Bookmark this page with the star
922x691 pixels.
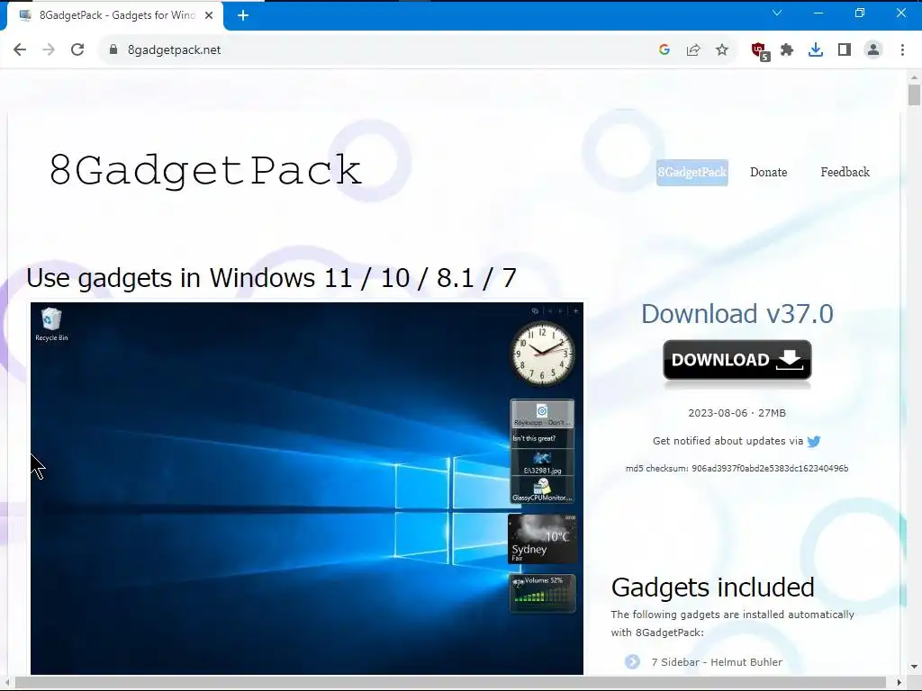pos(722,50)
